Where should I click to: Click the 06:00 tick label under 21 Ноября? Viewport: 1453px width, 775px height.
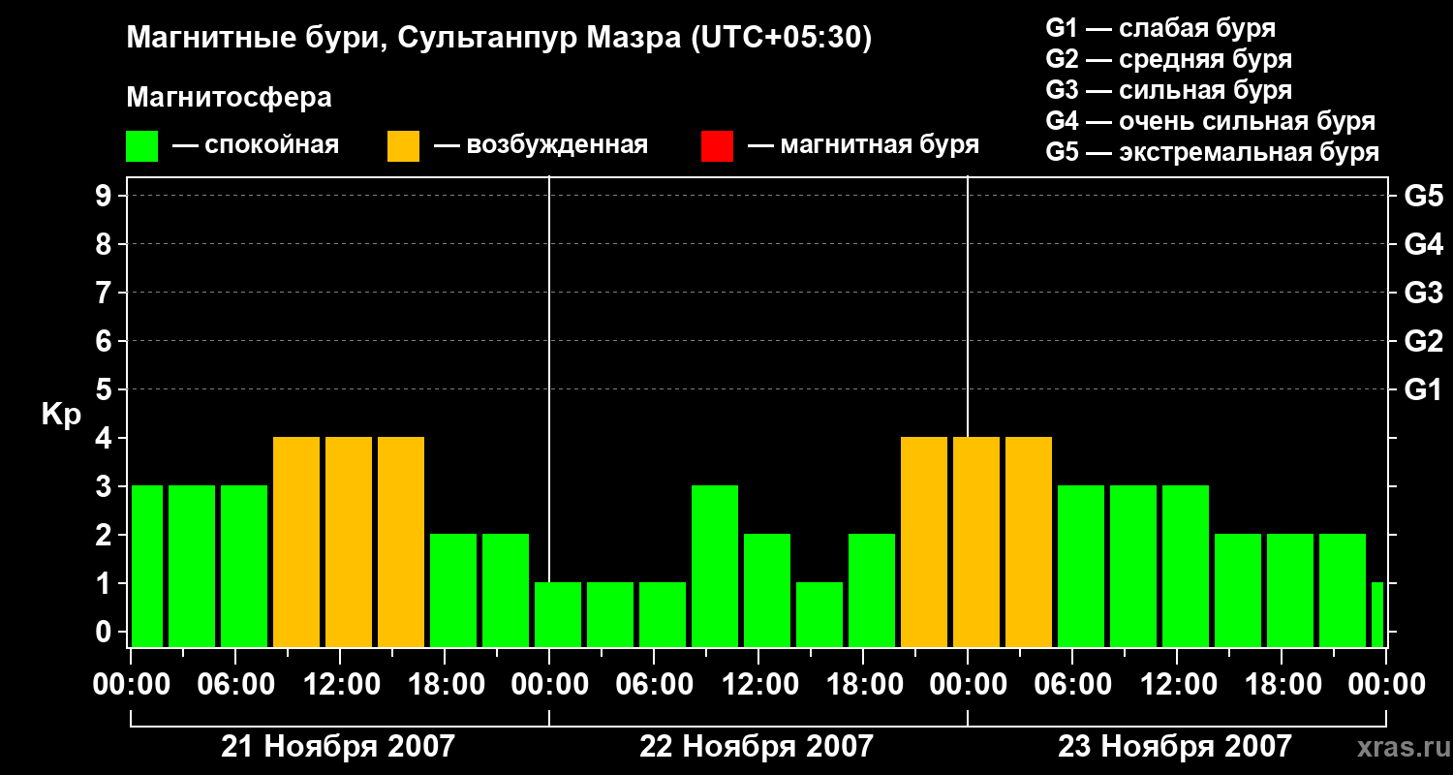pos(235,685)
